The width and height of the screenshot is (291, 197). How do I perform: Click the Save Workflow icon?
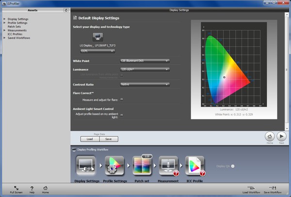pos(273,188)
